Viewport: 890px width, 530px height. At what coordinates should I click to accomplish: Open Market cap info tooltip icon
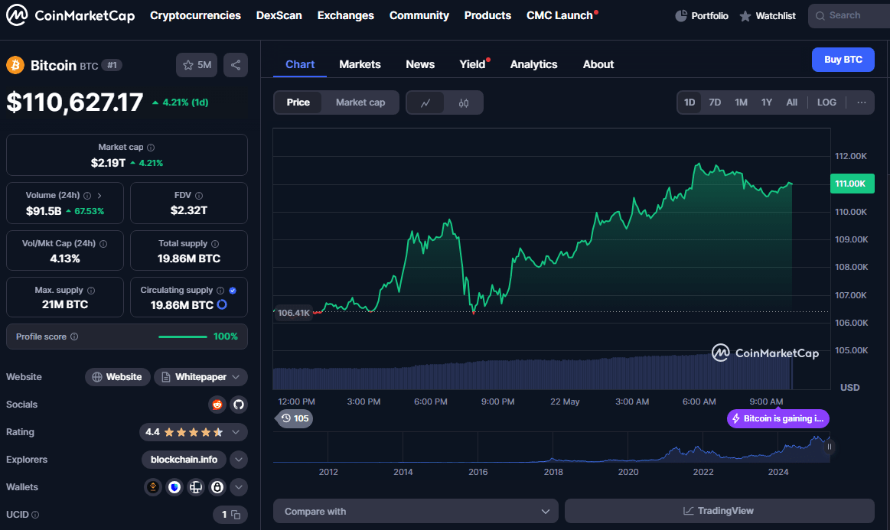point(151,148)
